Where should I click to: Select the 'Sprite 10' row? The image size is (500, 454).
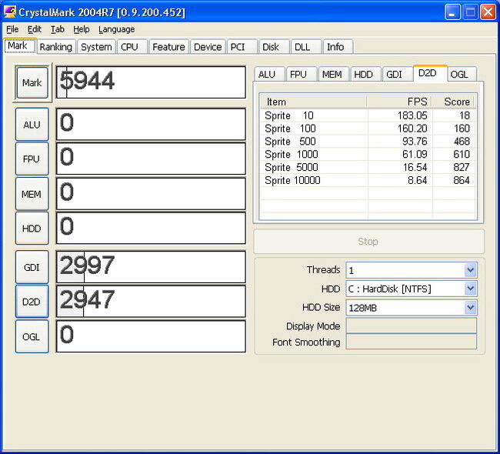[x=368, y=115]
